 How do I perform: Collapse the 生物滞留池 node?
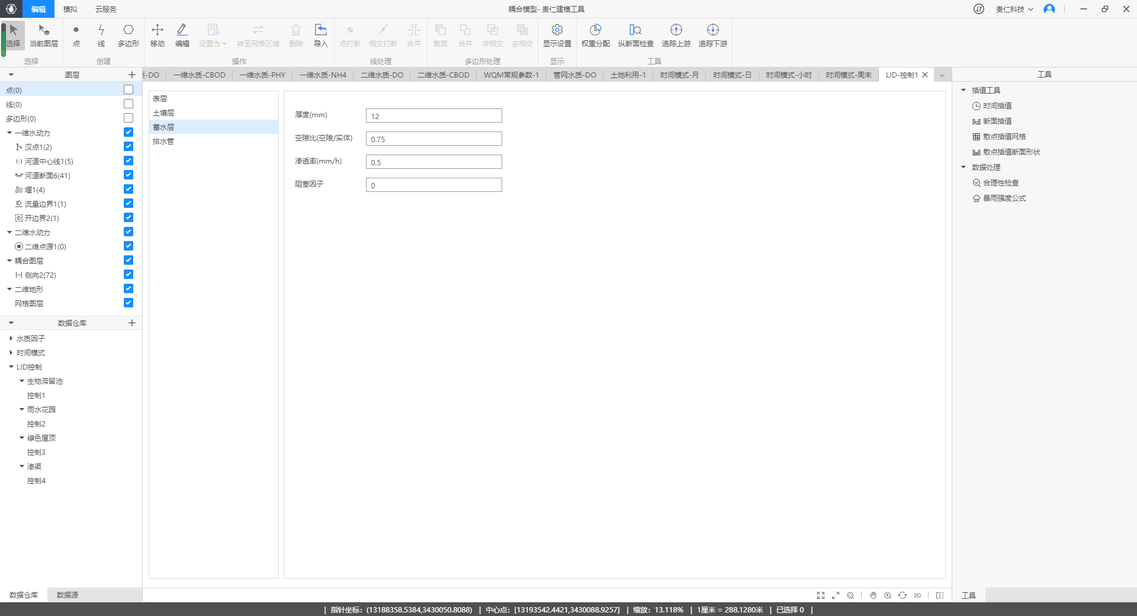pos(22,381)
